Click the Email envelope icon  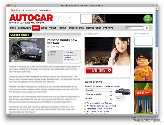point(49,52)
